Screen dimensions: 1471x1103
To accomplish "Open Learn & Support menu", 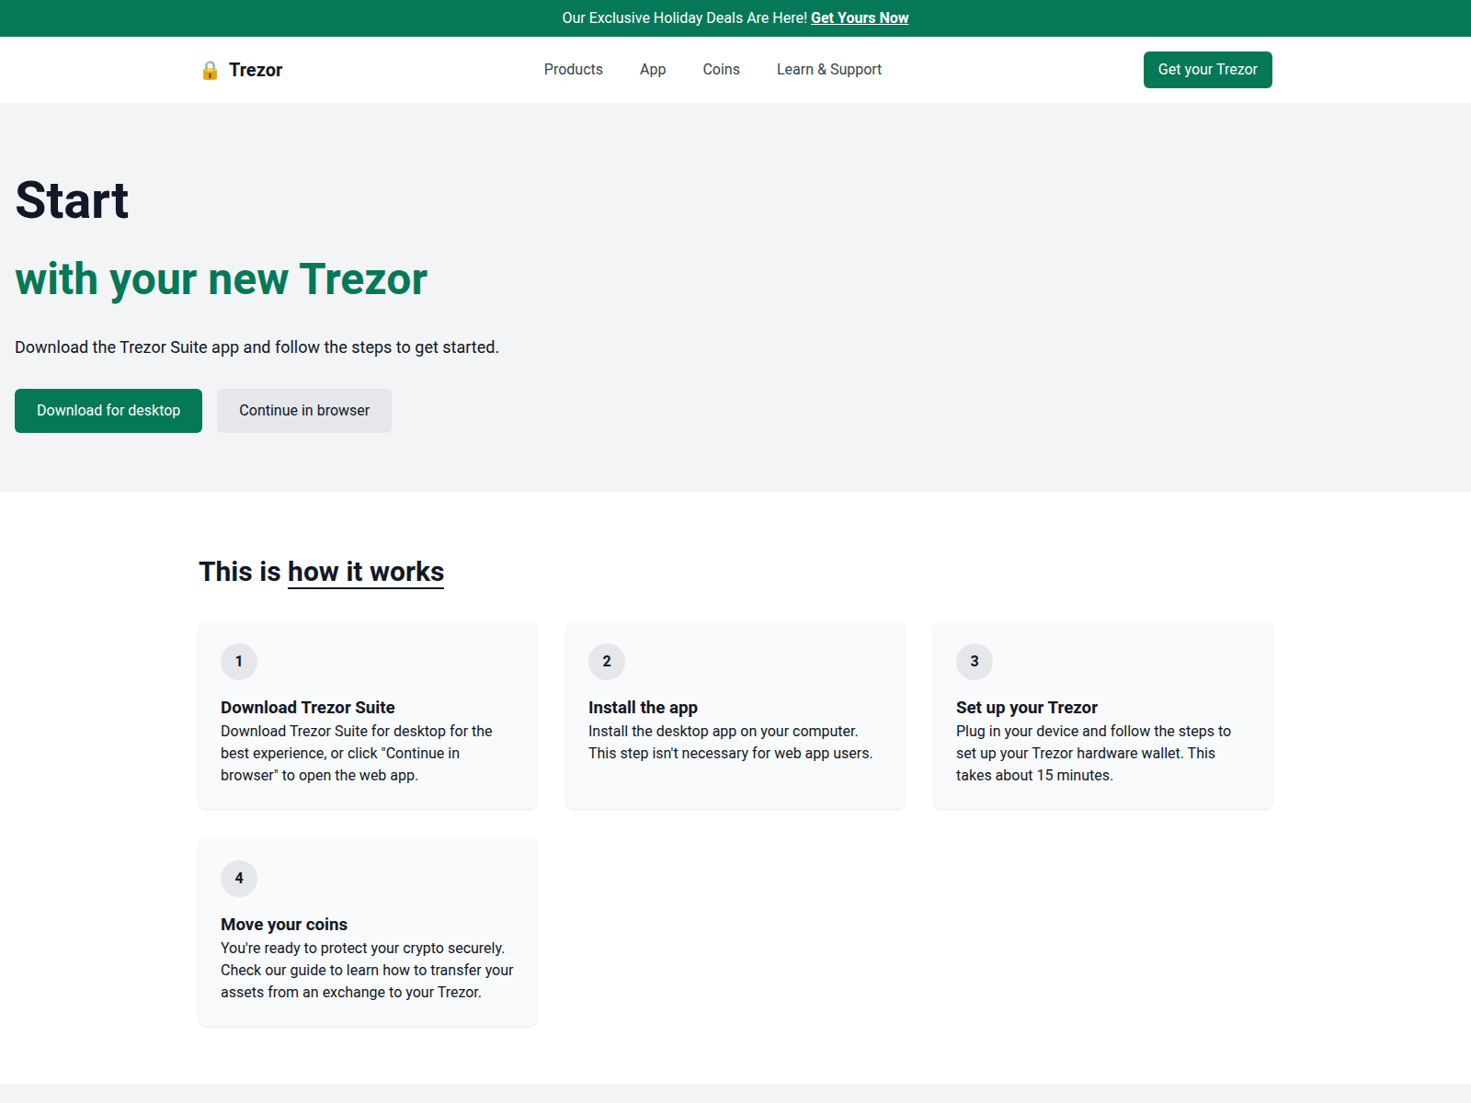I will click(x=829, y=70).
